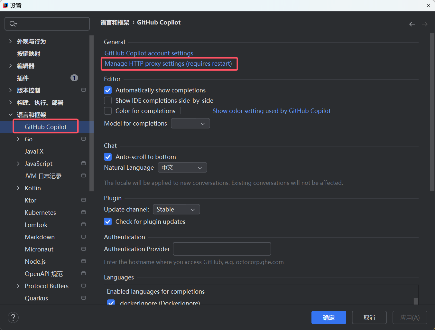Click the settings tree vertical scrollbar
435x330 pixels.
coord(91,113)
